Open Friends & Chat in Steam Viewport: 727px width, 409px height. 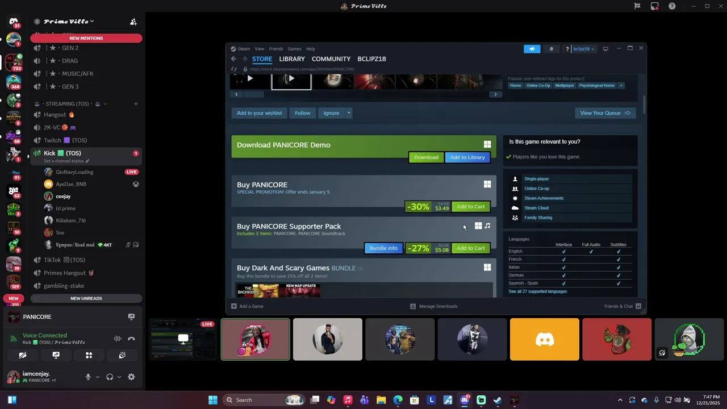pyautogui.click(x=622, y=306)
